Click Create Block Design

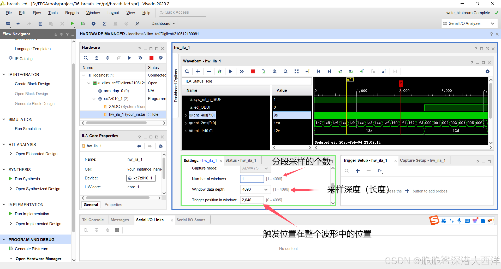[32, 84]
